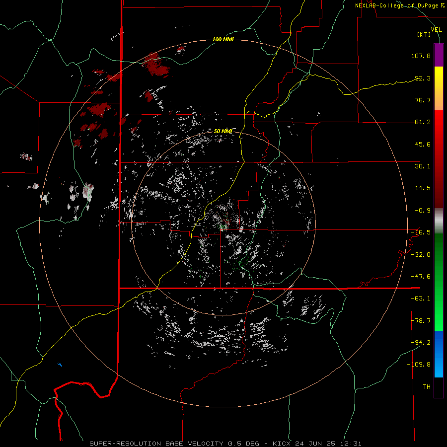
Task: Click the -94.2 velocity scale value
Action: (x=421, y=342)
